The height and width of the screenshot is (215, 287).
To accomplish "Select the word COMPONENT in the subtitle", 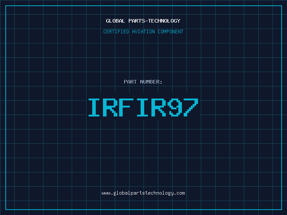I will point(170,32).
